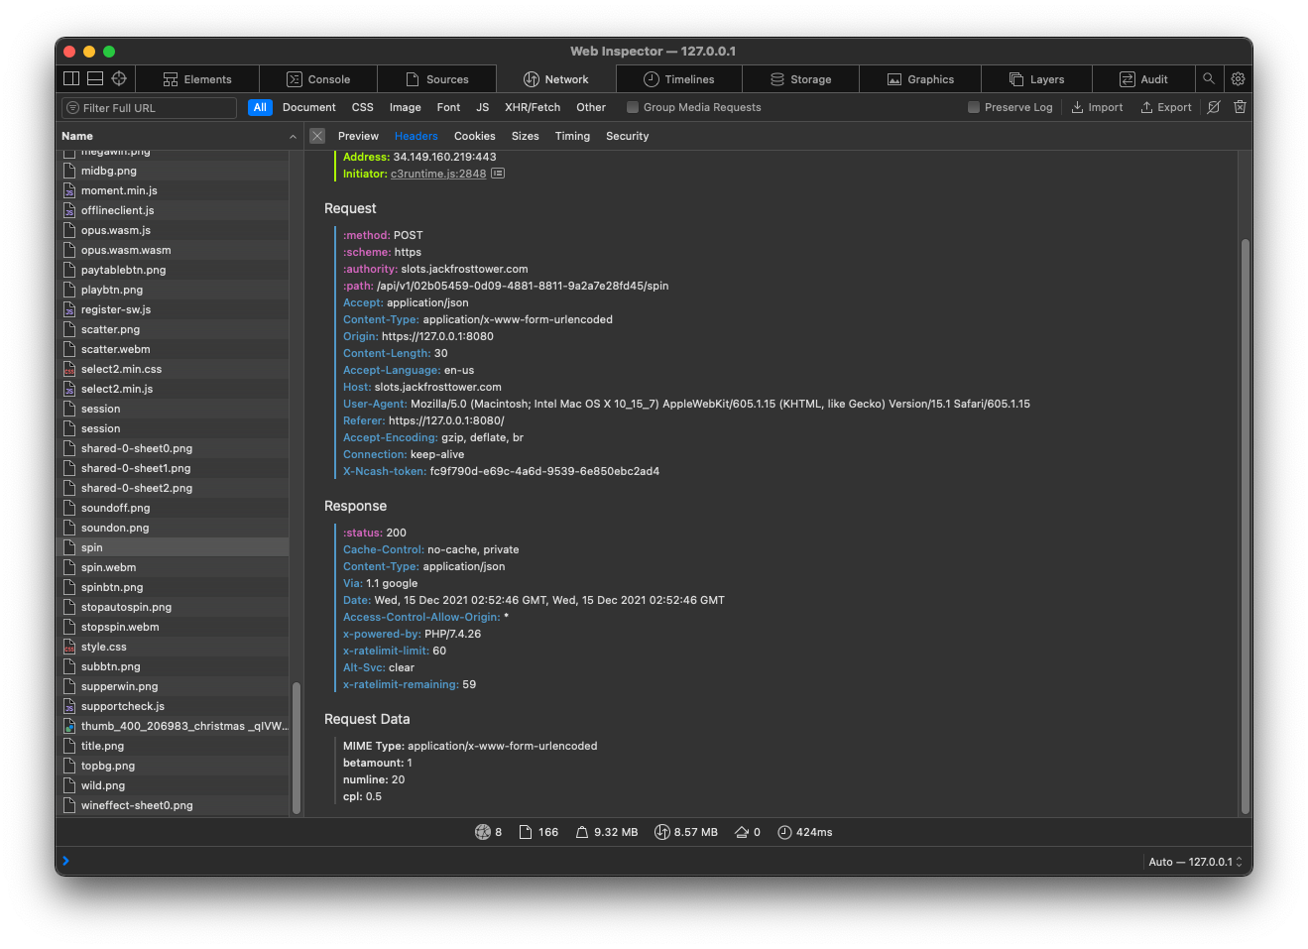Dock the inspector to the bottom of the window
Image resolution: width=1308 pixels, height=949 pixels.
point(95,78)
